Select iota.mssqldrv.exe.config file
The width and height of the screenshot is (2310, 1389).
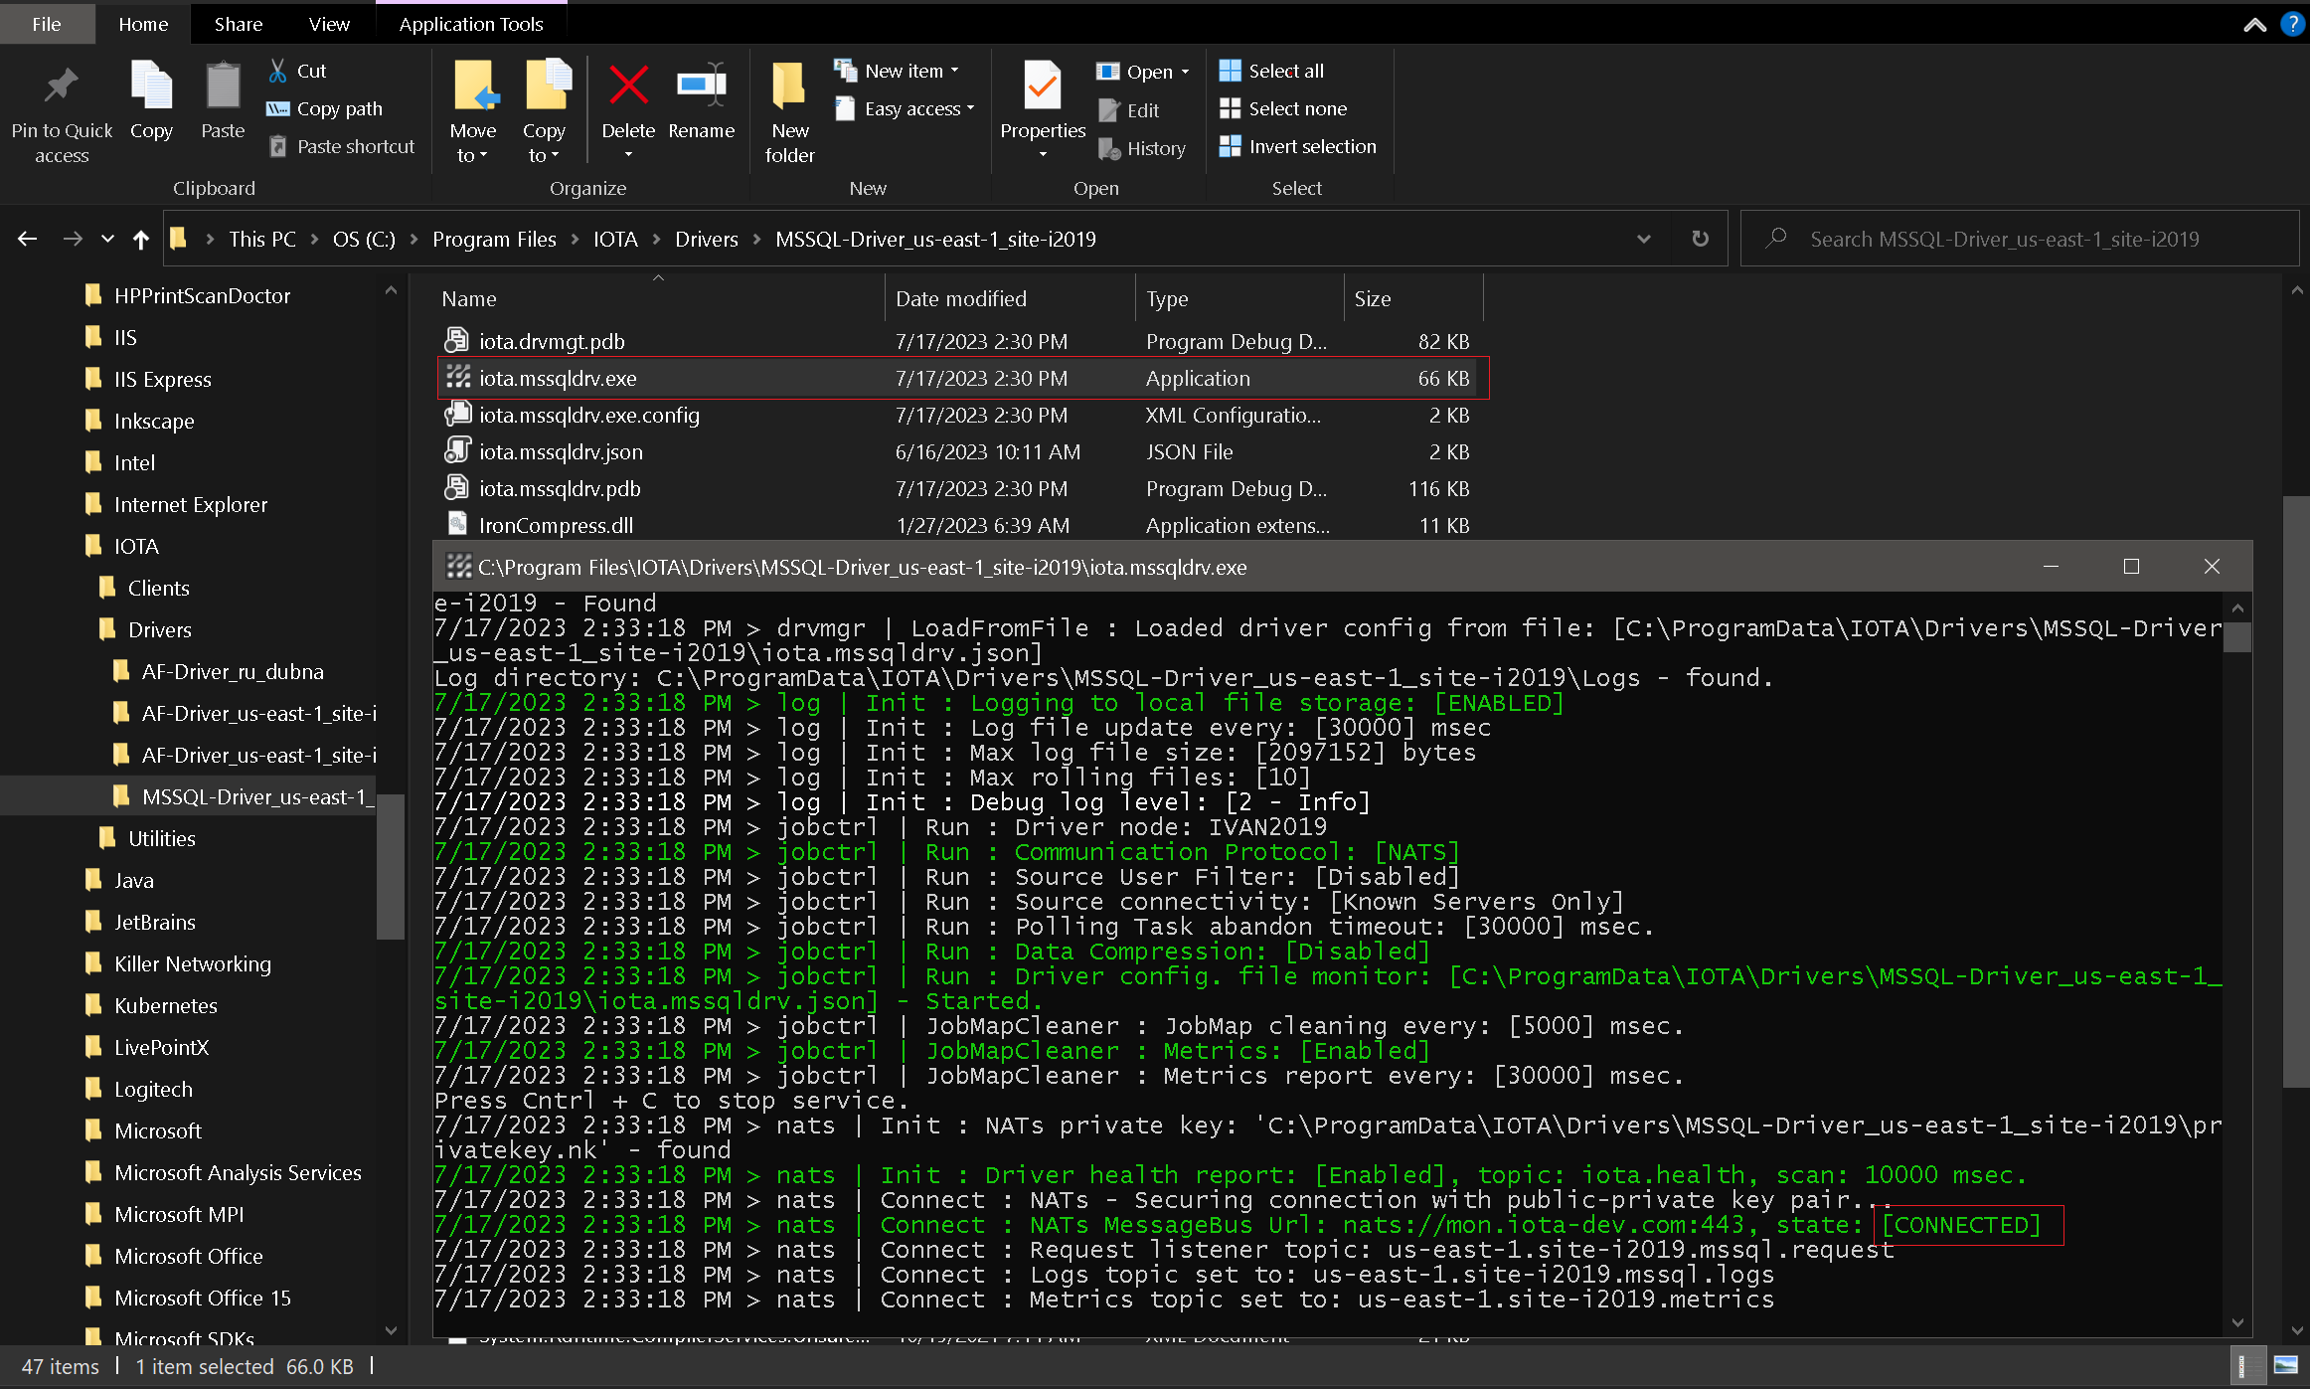[x=588, y=415]
